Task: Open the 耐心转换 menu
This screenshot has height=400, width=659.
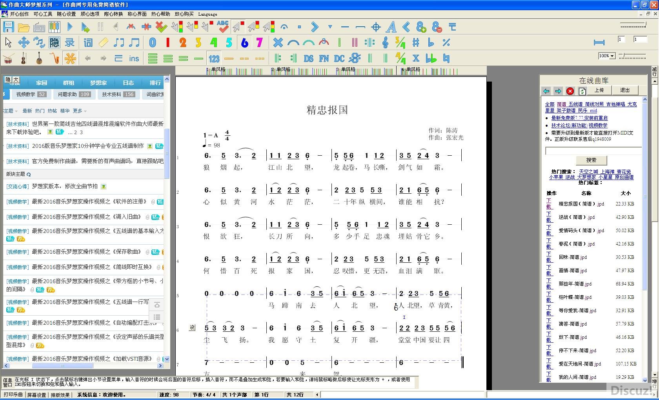Action: (113, 14)
